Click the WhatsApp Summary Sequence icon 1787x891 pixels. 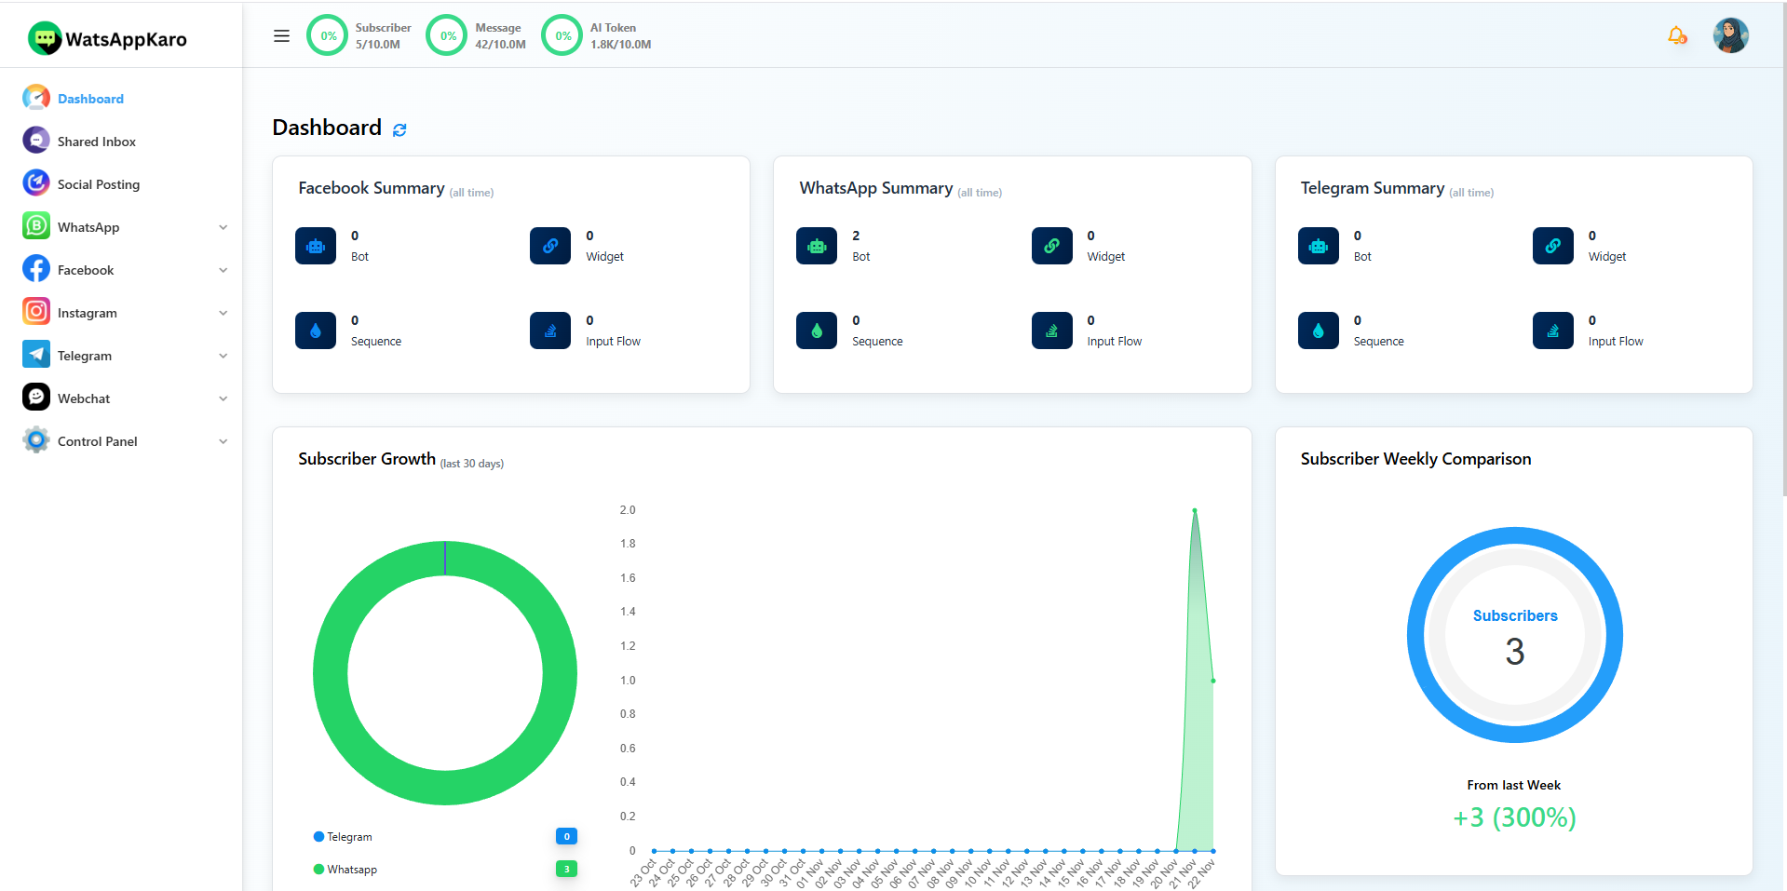(817, 331)
